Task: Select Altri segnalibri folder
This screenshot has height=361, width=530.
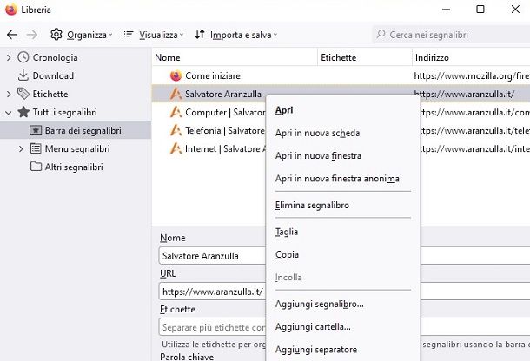Action: 74,167
